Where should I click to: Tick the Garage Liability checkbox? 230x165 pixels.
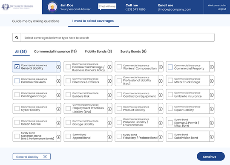coord(68,122)
